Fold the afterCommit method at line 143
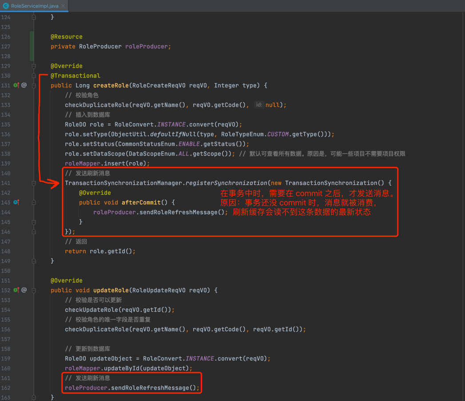Image resolution: width=465 pixels, height=401 pixels. pyautogui.click(x=34, y=202)
